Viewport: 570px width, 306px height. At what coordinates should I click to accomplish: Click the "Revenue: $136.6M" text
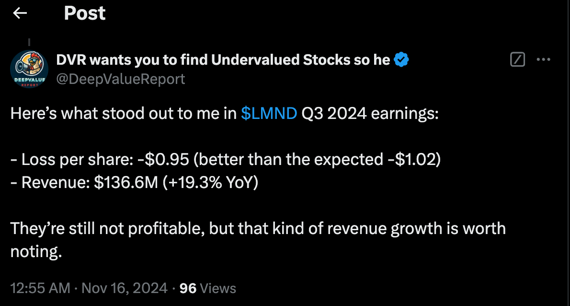pyautogui.click(x=90, y=182)
